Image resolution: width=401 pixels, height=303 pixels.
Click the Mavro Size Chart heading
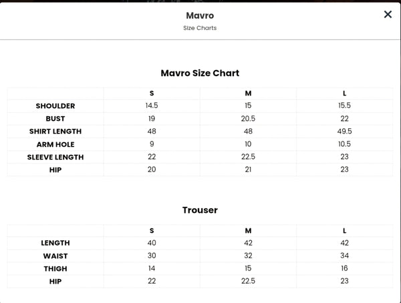point(200,73)
